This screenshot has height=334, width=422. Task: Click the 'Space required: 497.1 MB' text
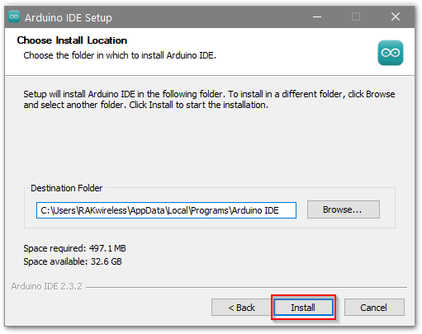pyautogui.click(x=74, y=248)
